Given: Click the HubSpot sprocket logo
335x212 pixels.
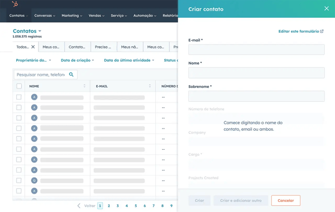Looking at the screenshot, I should click(15, 4).
